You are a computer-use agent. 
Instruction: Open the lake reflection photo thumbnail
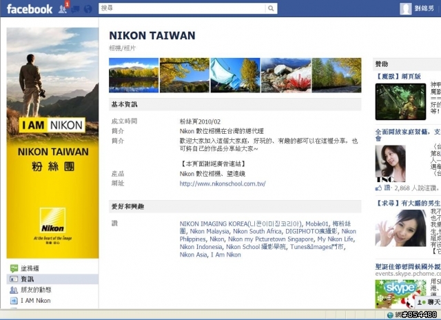(x=134, y=75)
